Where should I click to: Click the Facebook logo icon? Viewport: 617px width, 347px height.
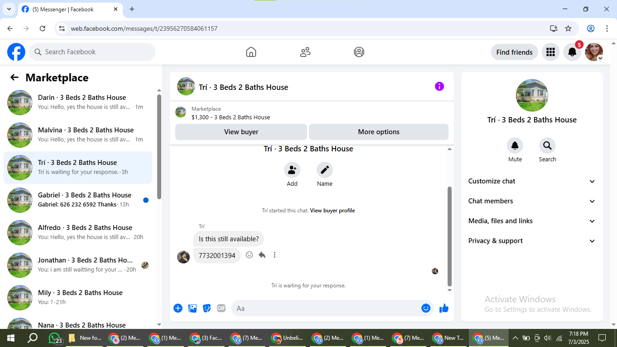(x=16, y=52)
